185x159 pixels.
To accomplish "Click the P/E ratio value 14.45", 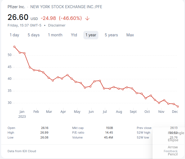I will 109,132.
